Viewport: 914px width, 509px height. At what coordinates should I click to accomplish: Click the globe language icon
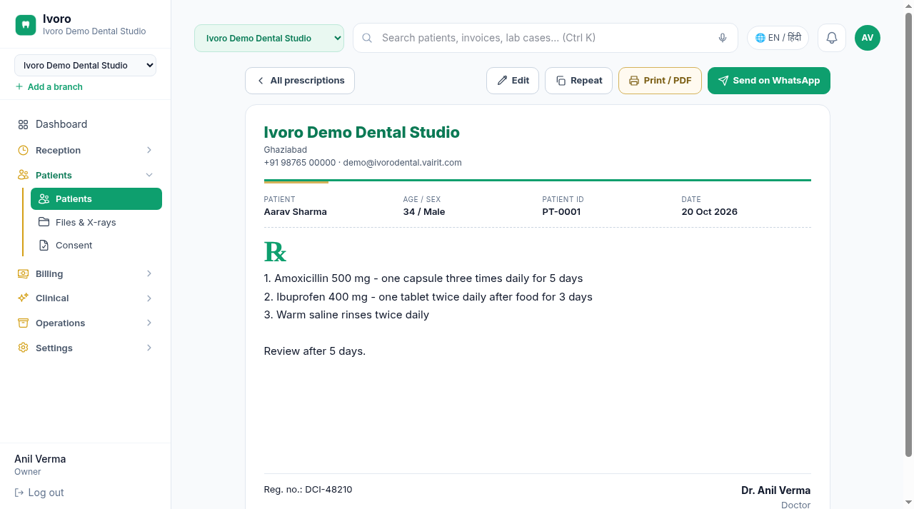coord(760,38)
